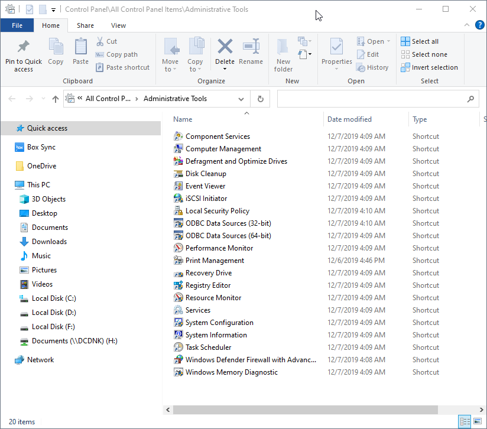Image resolution: width=487 pixels, height=429 pixels.
Task: Click Invert selection in the ribbon
Action: (x=429, y=67)
